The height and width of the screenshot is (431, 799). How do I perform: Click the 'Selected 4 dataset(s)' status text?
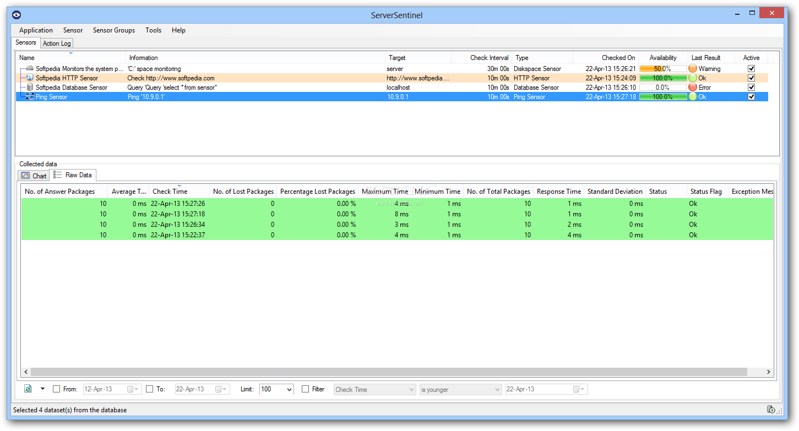tap(70, 410)
